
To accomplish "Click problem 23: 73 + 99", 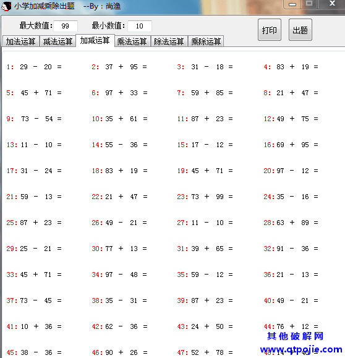I will (x=205, y=197).
